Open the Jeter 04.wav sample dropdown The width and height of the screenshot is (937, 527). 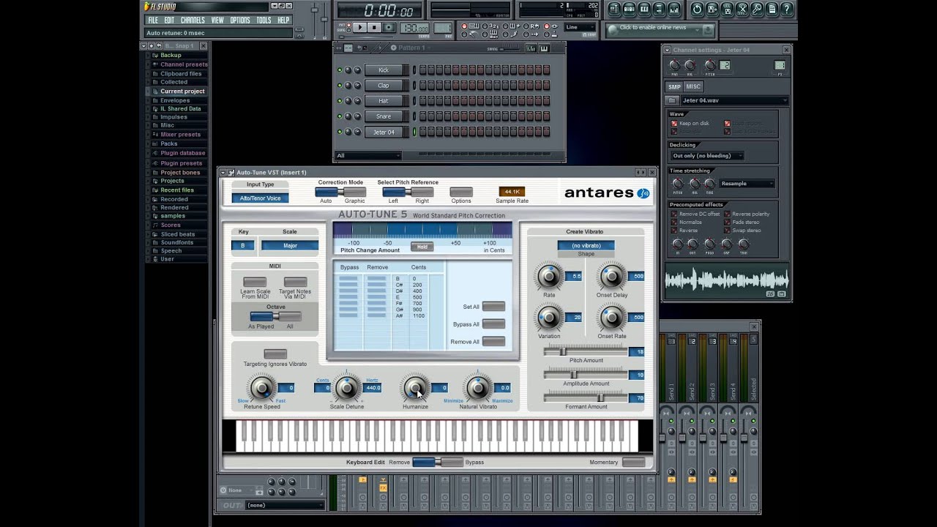(x=734, y=100)
